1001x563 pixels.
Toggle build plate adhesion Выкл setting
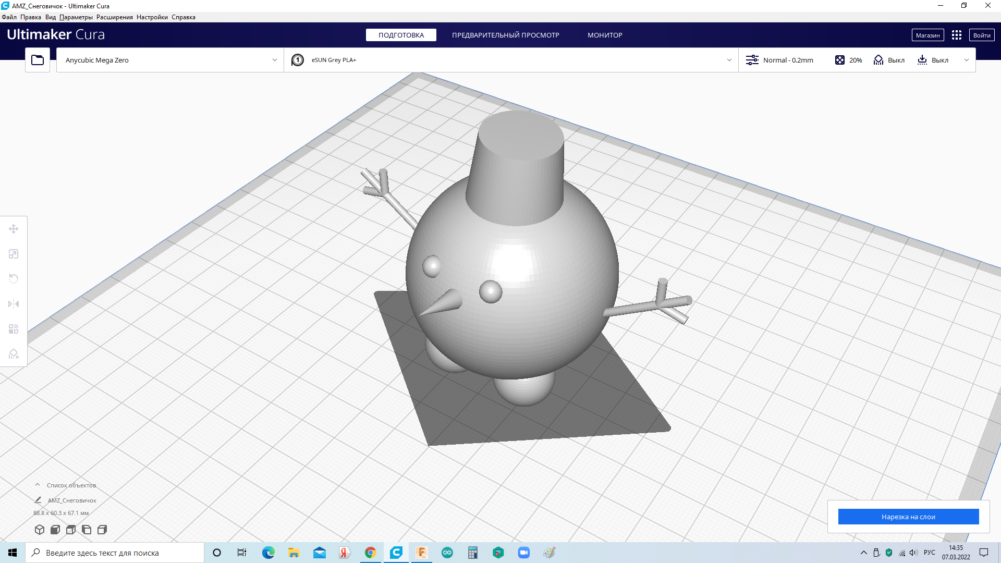[933, 60]
